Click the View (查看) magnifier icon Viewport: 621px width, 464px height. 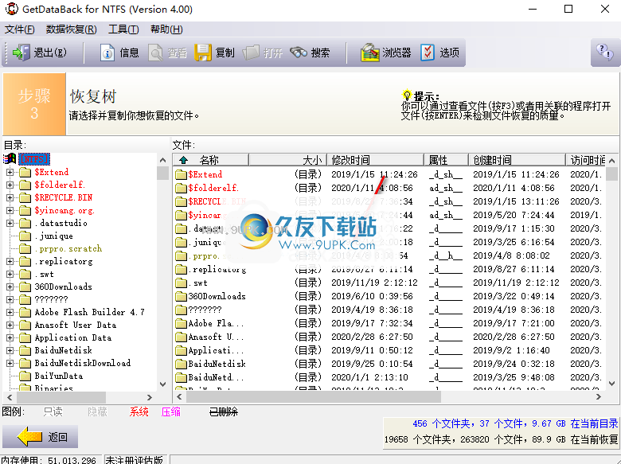[x=155, y=53]
